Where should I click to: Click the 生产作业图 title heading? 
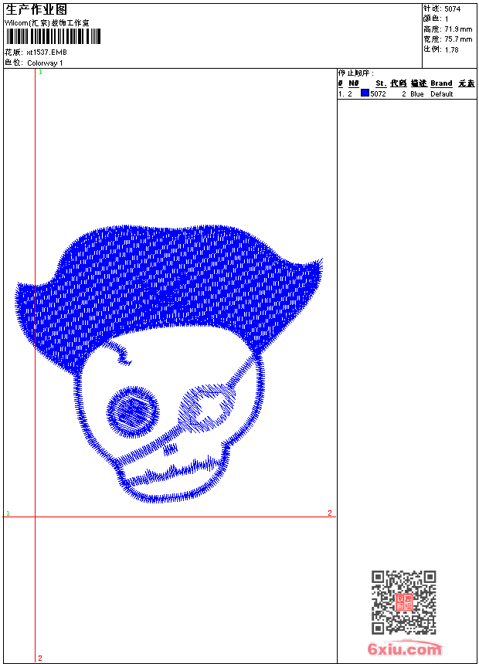36,10
